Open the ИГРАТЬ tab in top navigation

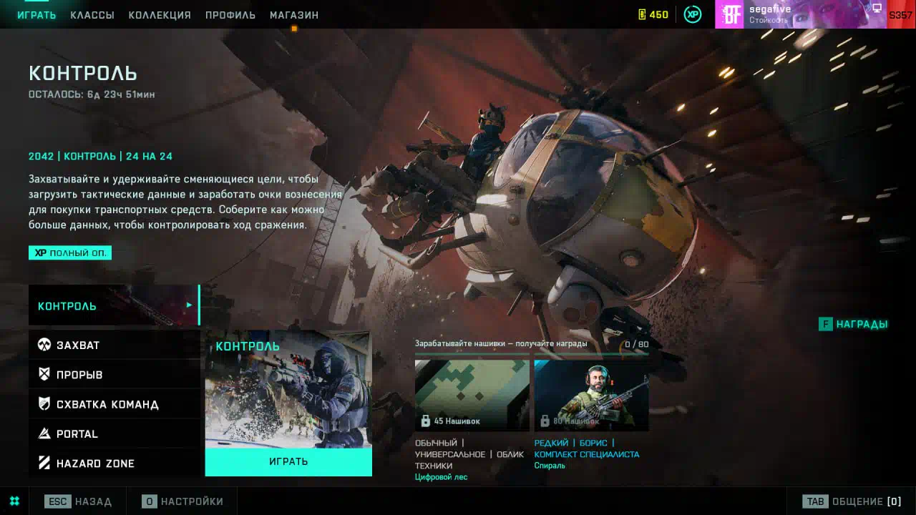click(x=36, y=15)
